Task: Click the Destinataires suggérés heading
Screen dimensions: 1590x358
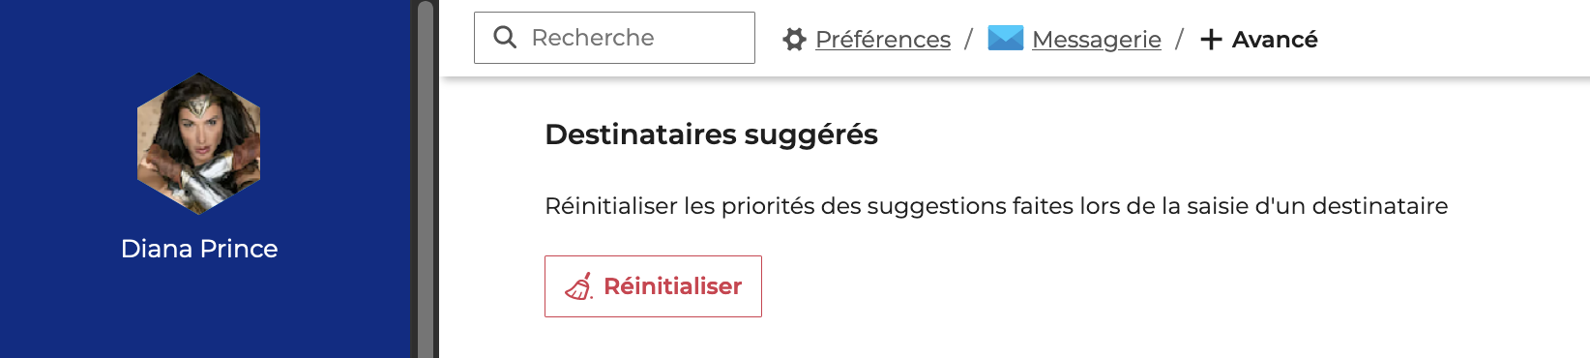Action: coord(711,134)
